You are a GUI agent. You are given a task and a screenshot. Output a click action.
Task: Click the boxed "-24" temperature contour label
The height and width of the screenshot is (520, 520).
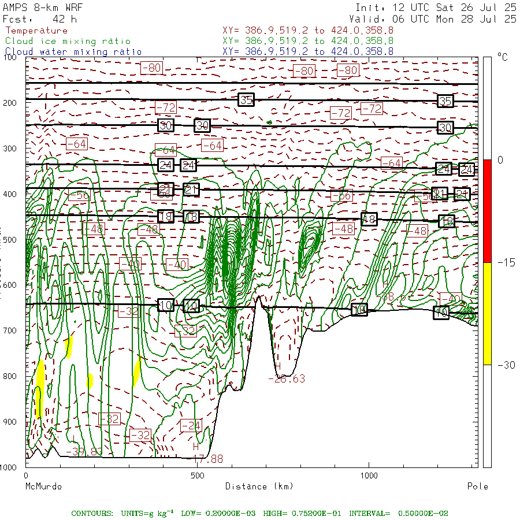coord(191,425)
